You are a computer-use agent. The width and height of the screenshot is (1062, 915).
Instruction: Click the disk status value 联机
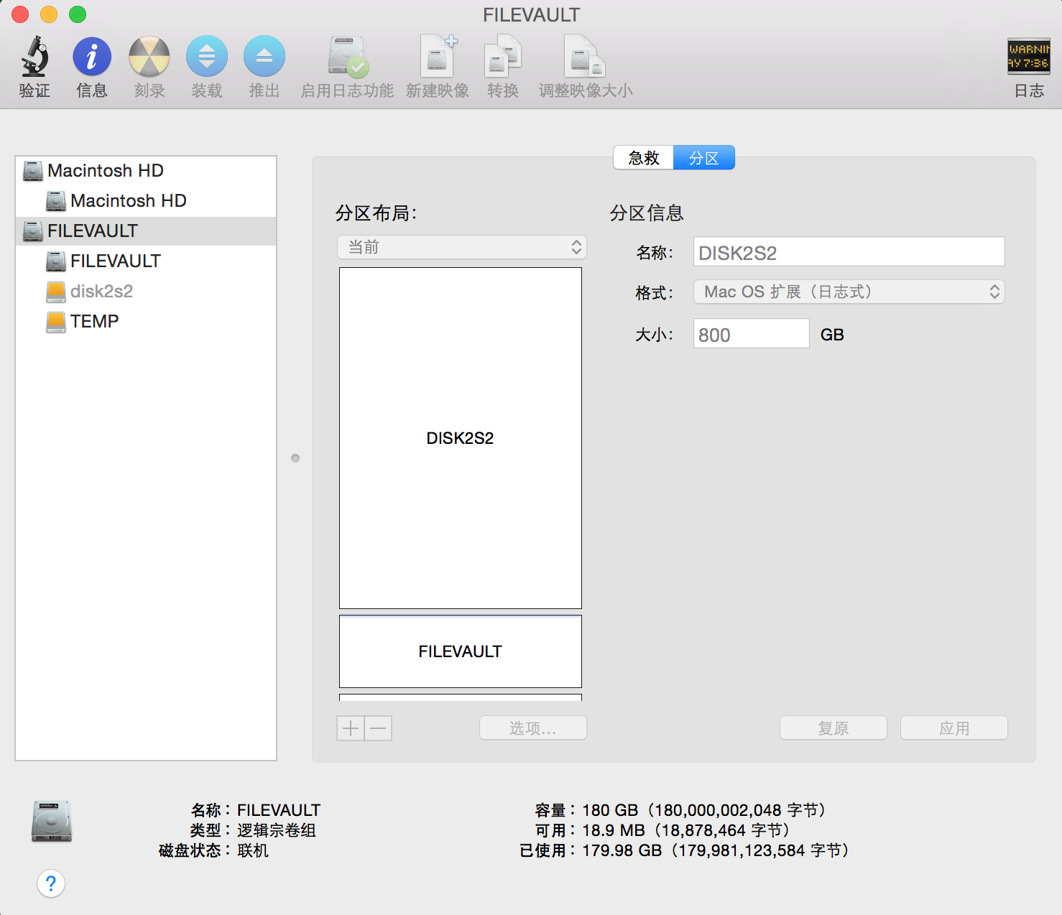click(x=253, y=850)
